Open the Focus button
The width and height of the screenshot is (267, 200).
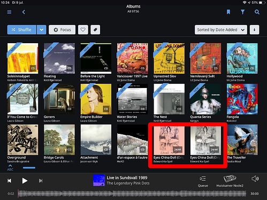[62, 30]
